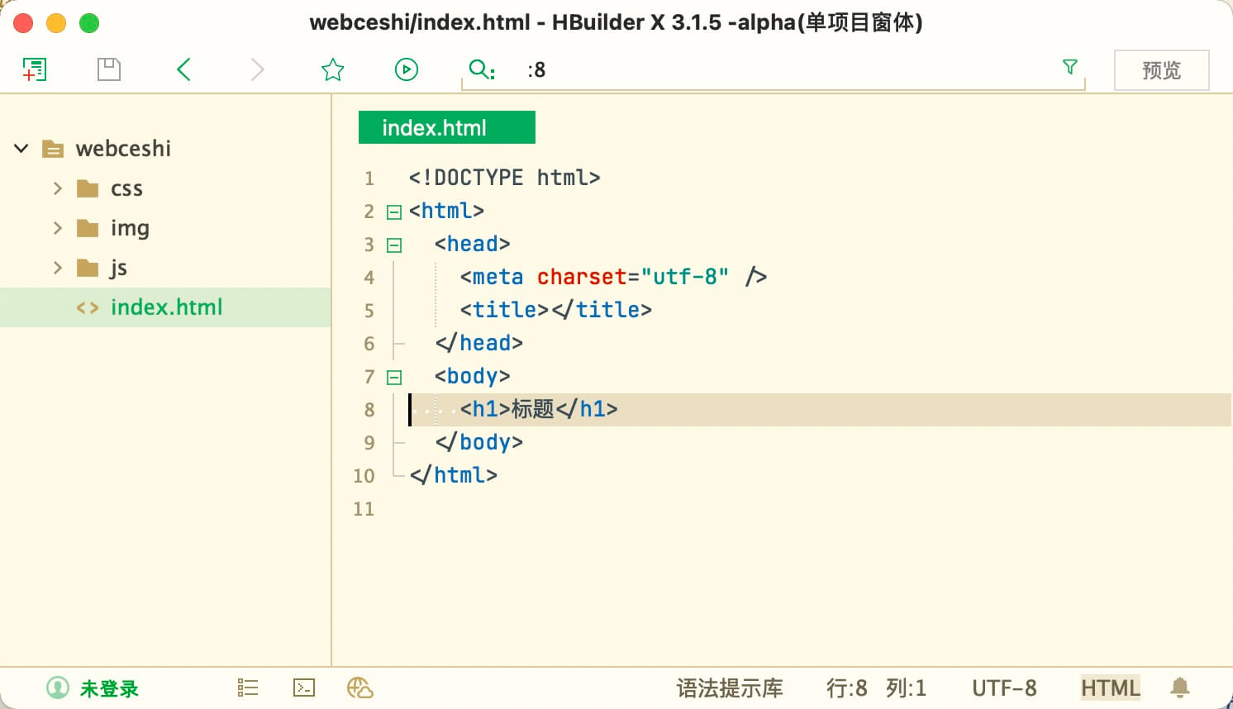Image resolution: width=1233 pixels, height=709 pixels.
Task: Click the h1 标题 line of code
Action: click(539, 409)
